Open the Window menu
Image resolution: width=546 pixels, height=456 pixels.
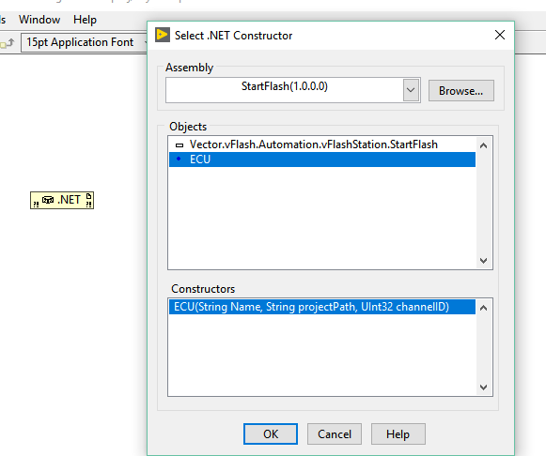pyautogui.click(x=39, y=20)
